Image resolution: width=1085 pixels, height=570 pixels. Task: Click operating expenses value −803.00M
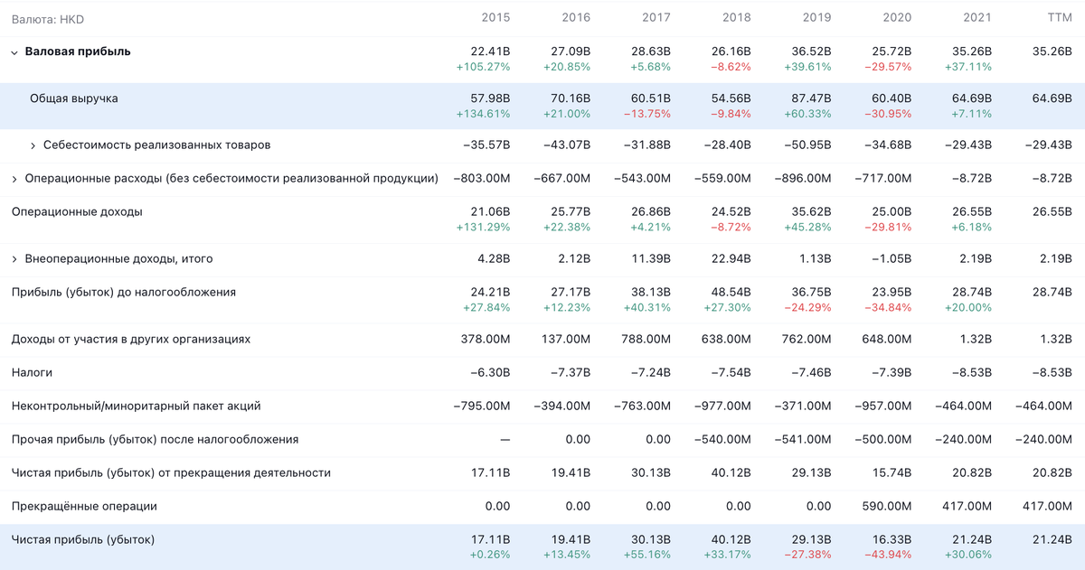[x=482, y=179]
